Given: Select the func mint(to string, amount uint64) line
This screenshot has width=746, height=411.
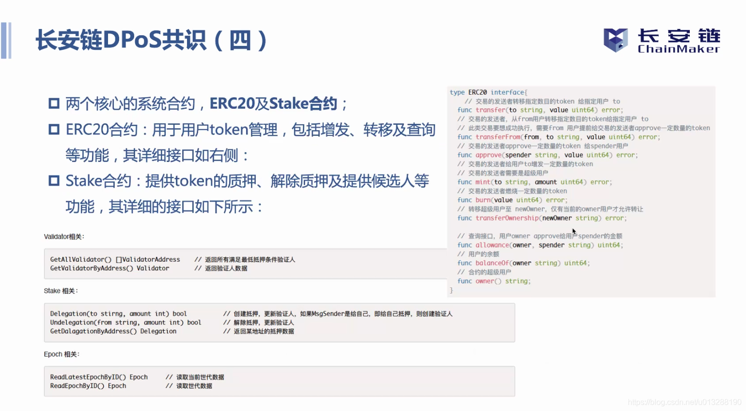Looking at the screenshot, I should (535, 182).
